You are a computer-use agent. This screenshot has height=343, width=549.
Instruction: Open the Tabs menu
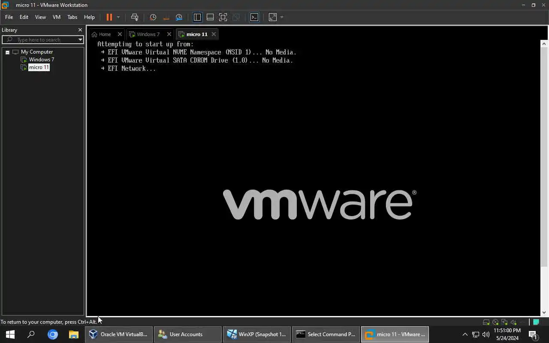point(72,17)
